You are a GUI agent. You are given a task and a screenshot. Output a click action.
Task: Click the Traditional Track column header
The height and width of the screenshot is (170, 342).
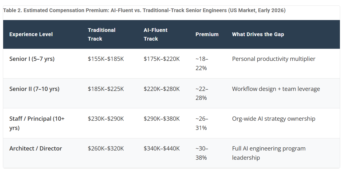(102, 34)
